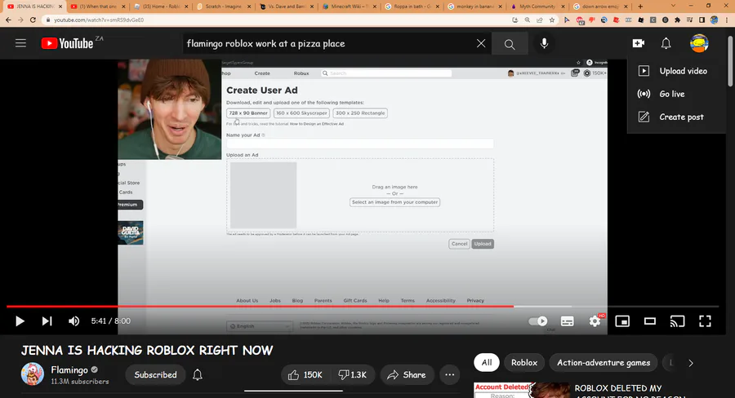Cast the video with Play on TV
This screenshot has height=398, width=735.
pos(677,321)
